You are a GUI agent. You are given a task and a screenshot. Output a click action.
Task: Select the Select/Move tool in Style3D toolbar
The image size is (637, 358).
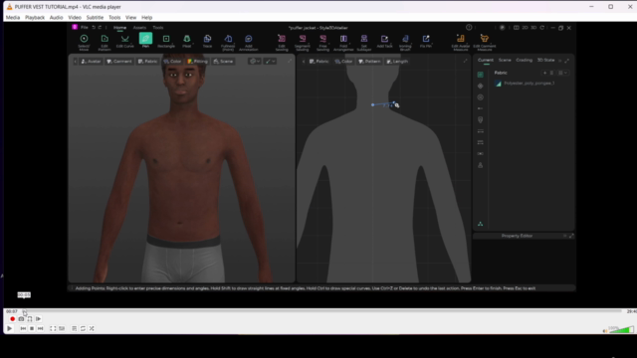[84, 42]
